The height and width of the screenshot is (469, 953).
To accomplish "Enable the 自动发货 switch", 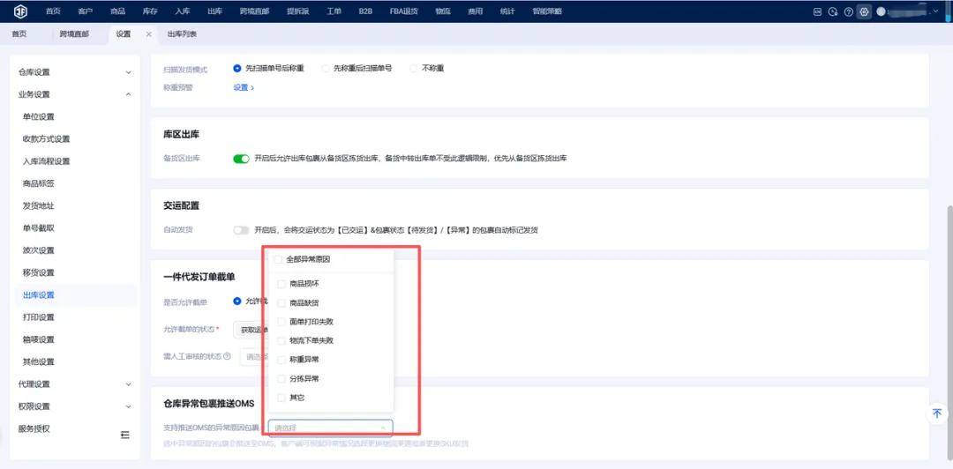I will click(x=241, y=230).
